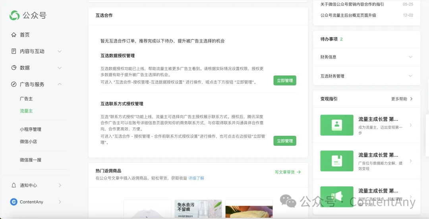Image resolution: width=429 pixels, height=219 pixels.
Task: Open the 更多帮助 link
Action: (402, 99)
